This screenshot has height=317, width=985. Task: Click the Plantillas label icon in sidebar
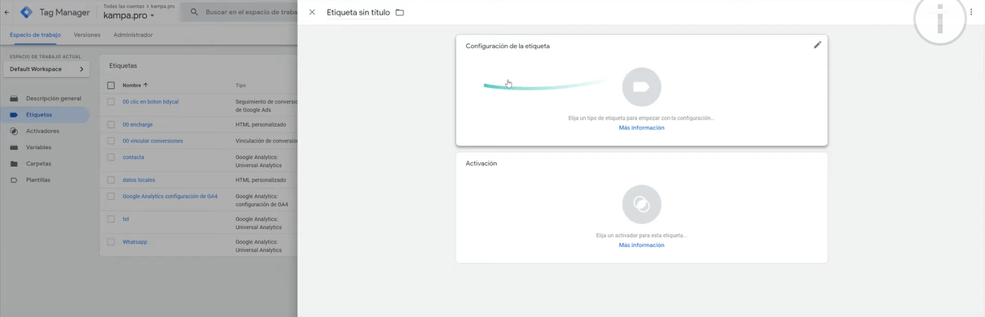click(14, 179)
